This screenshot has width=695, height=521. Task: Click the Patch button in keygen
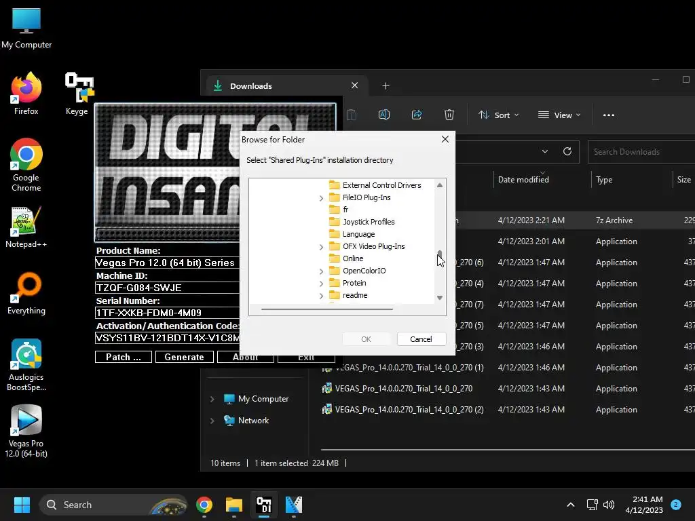pos(124,357)
